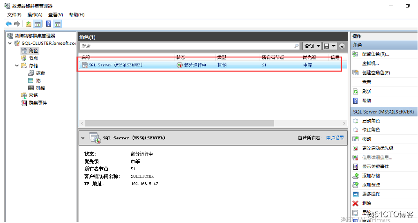Select 存储 in the navigation tree
The width and height of the screenshot is (418, 223).
33,65
